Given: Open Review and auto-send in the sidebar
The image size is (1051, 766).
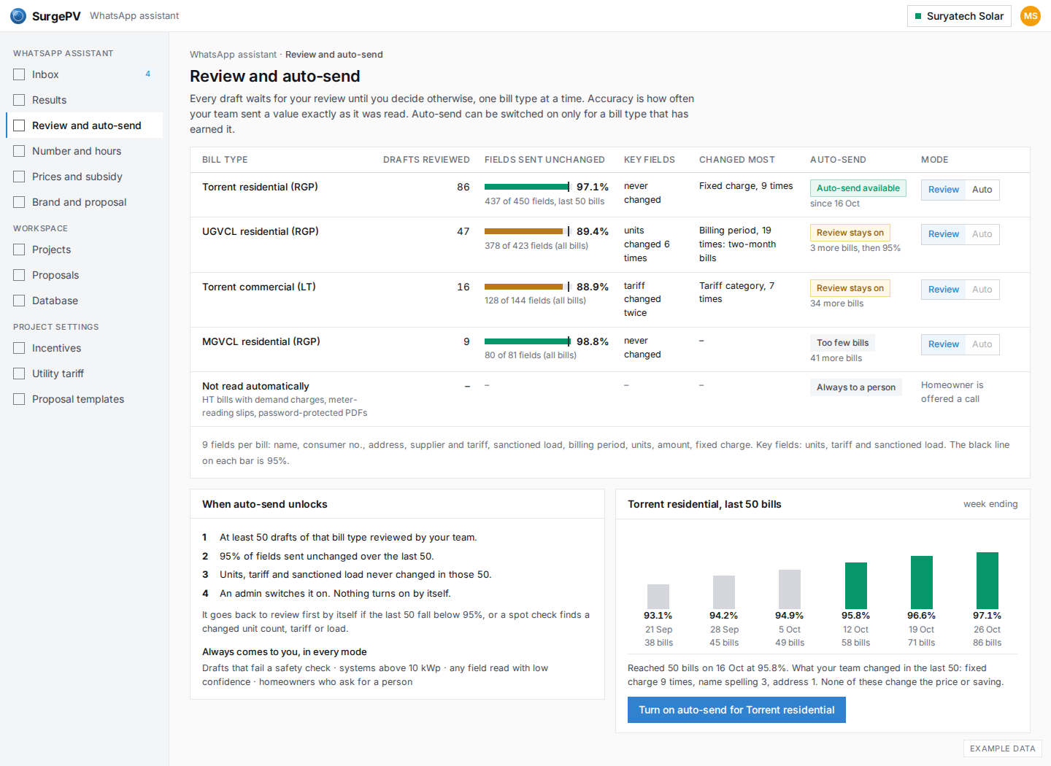Looking at the screenshot, I should coord(85,125).
